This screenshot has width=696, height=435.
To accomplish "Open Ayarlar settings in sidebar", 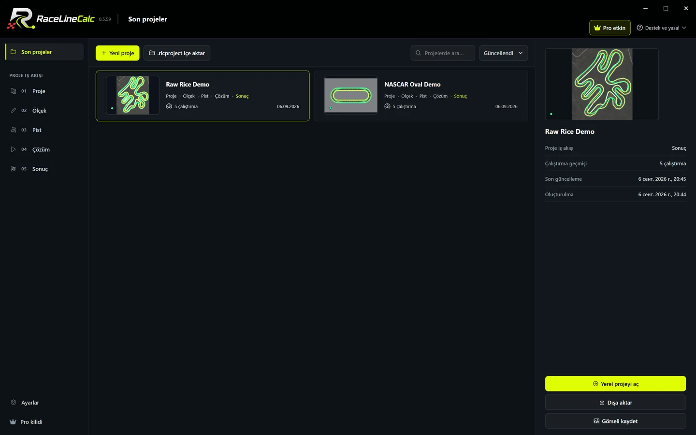I will point(44,403).
